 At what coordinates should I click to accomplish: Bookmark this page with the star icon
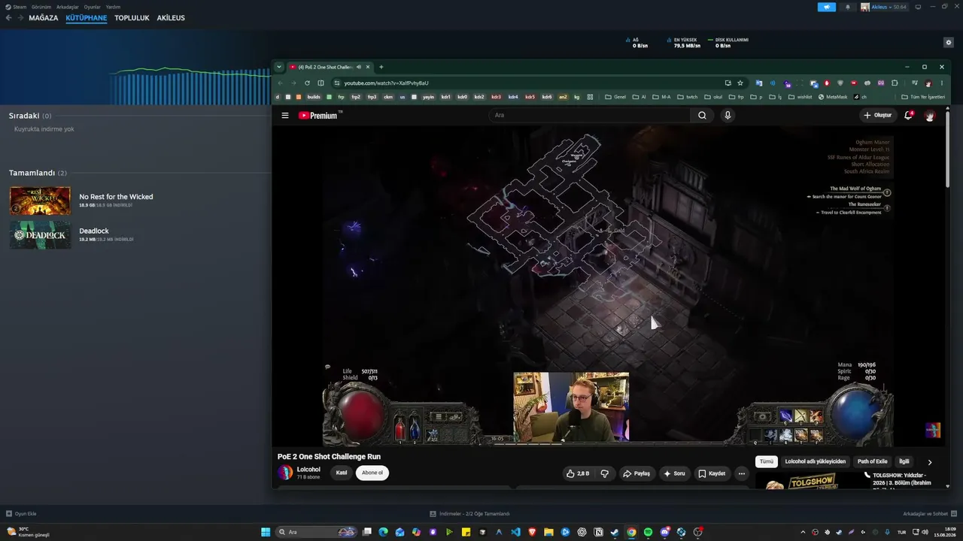point(740,83)
